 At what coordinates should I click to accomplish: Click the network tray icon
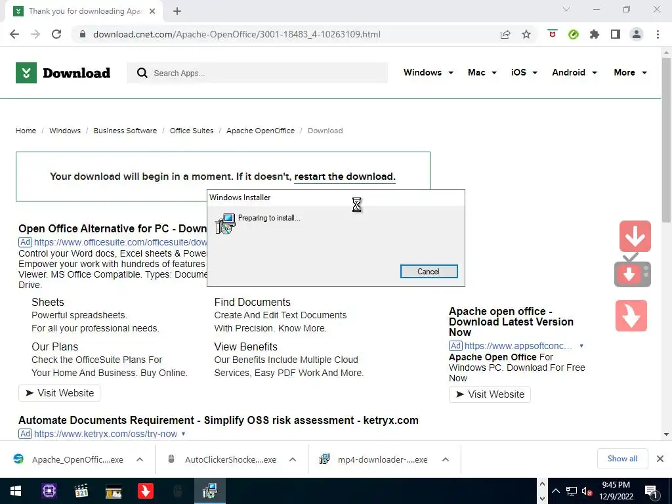click(572, 491)
